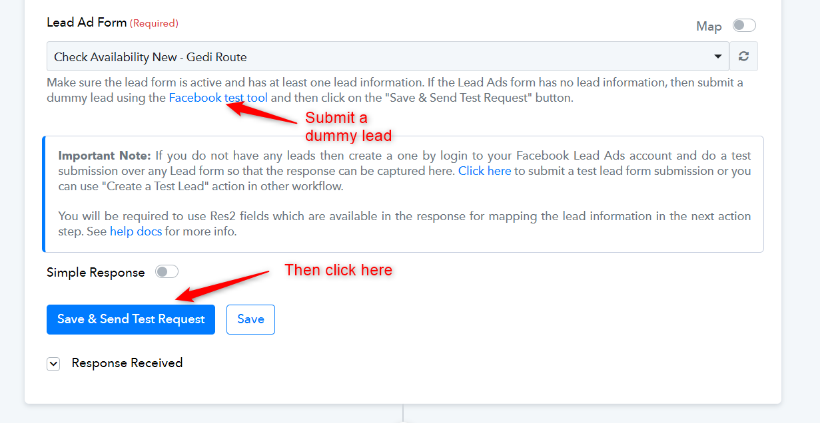Click the Simple Response label text
Screen dimensions: 820x423
pos(96,272)
